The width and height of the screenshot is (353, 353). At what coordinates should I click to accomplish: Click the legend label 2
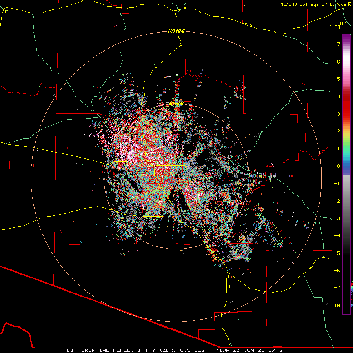click(338, 131)
